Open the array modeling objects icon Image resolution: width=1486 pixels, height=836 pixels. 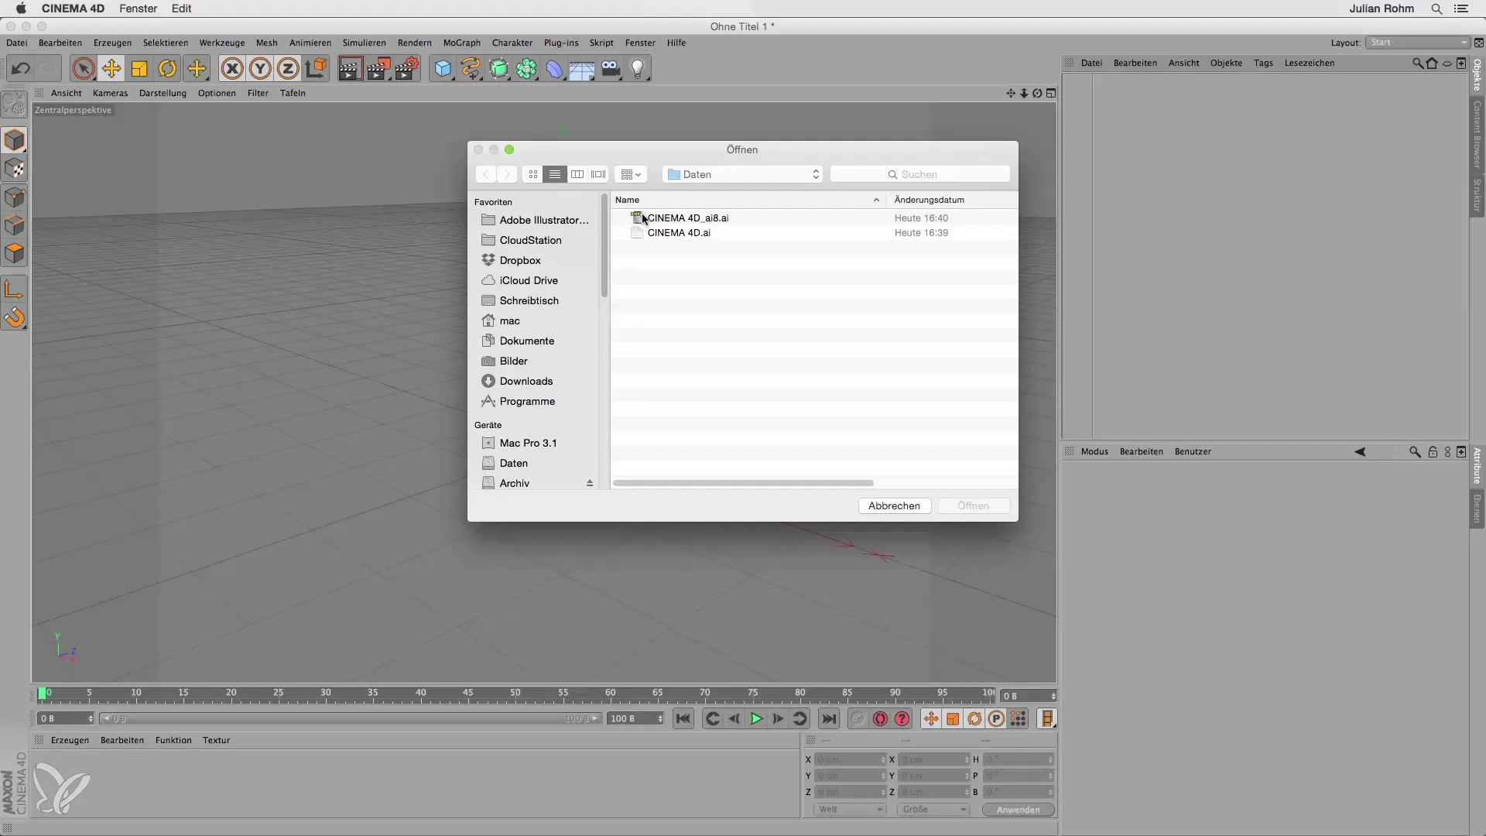(x=527, y=68)
